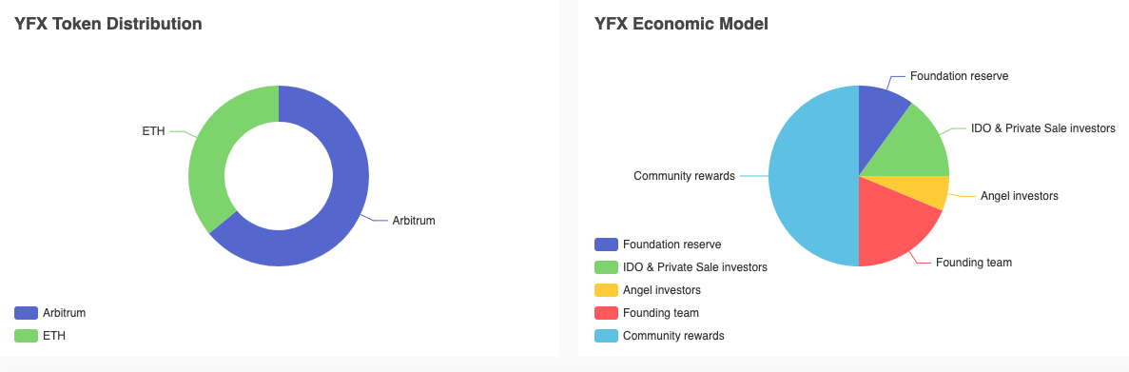Click the Founding team callout label on pie chart

point(973,263)
